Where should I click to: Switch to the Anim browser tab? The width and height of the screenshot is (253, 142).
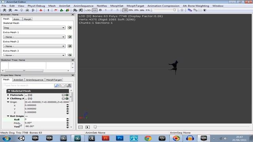[16, 19]
